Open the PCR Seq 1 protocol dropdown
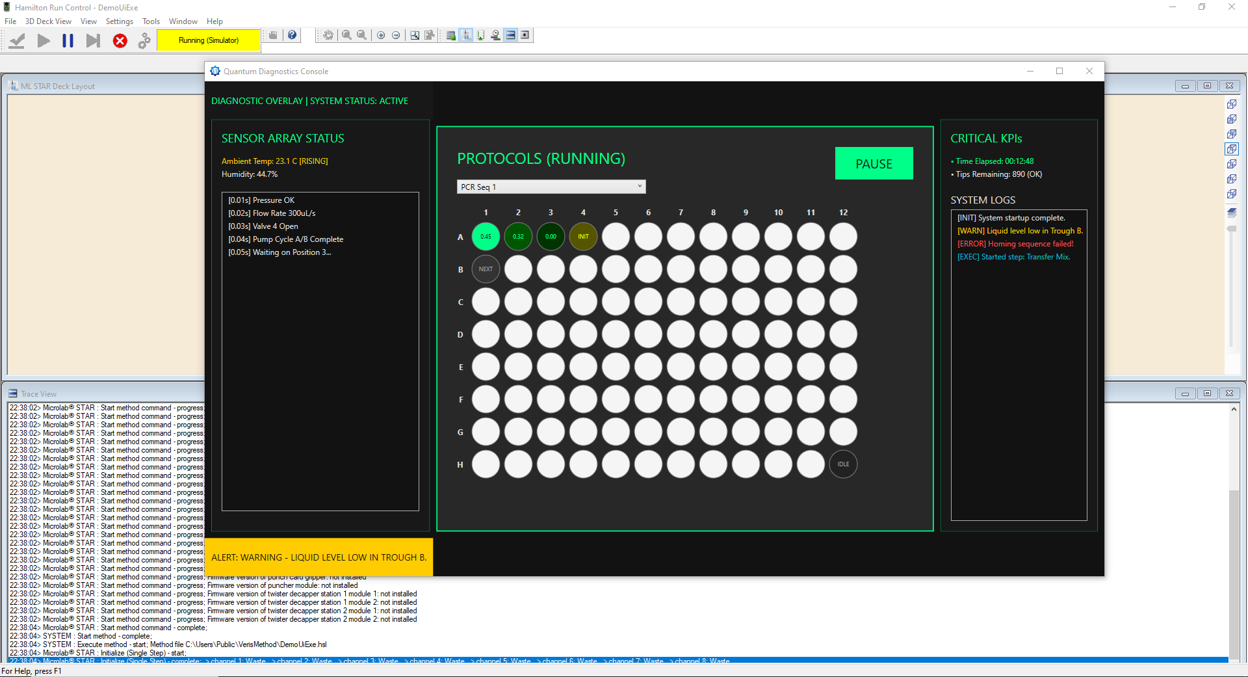Viewport: 1248px width, 677px height. 551,187
